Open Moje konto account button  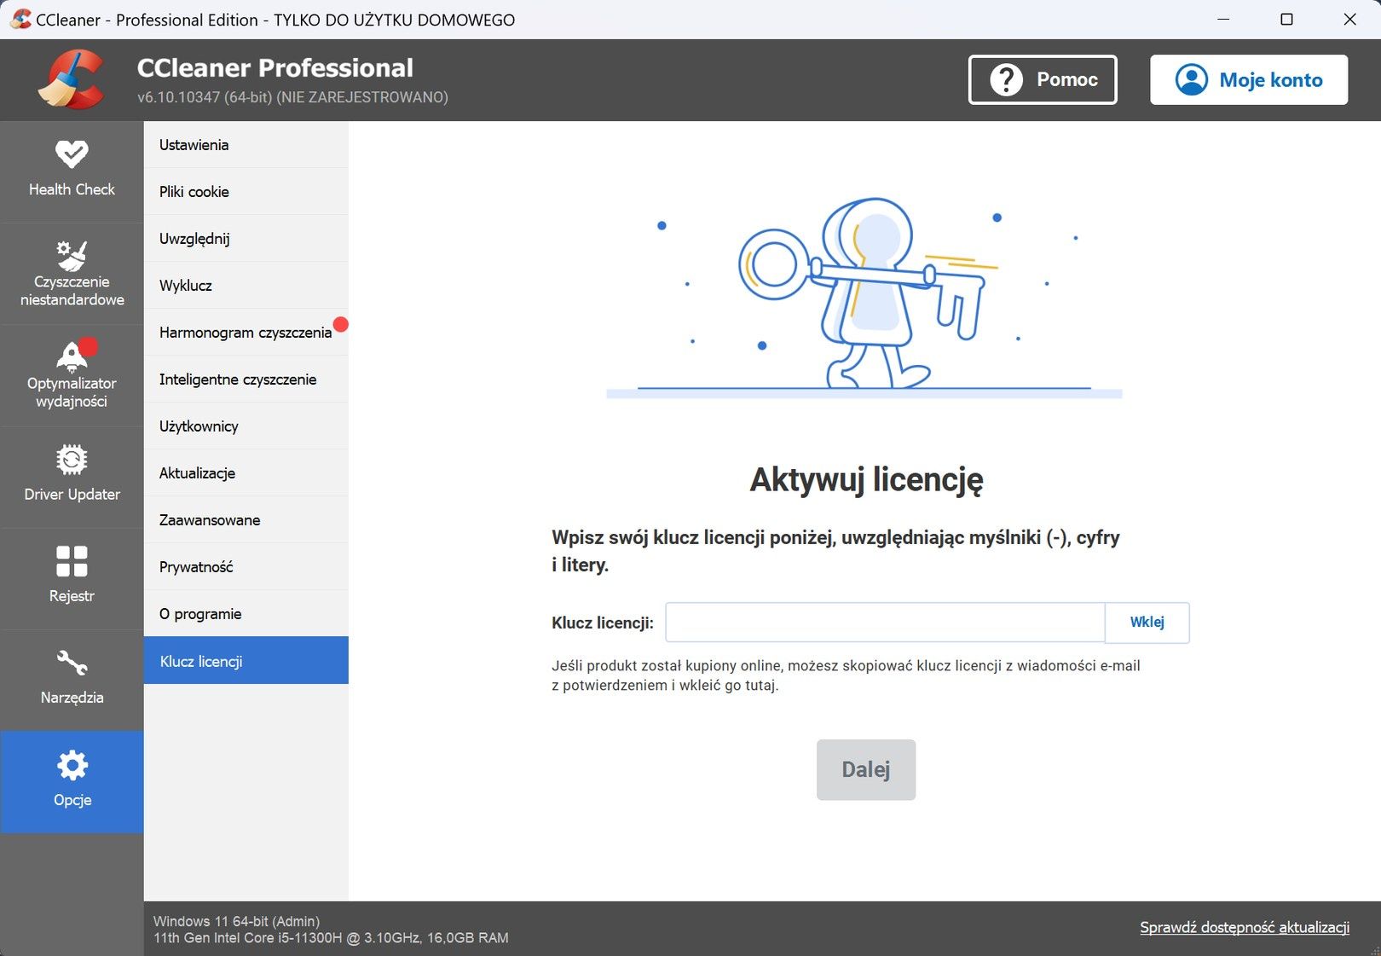tap(1249, 80)
